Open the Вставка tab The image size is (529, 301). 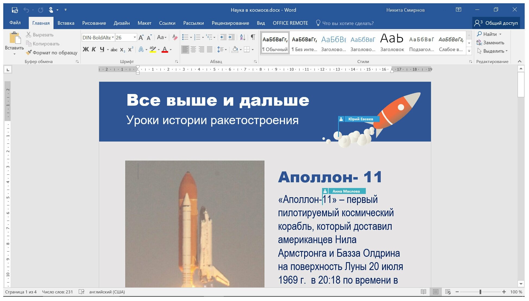click(x=66, y=23)
